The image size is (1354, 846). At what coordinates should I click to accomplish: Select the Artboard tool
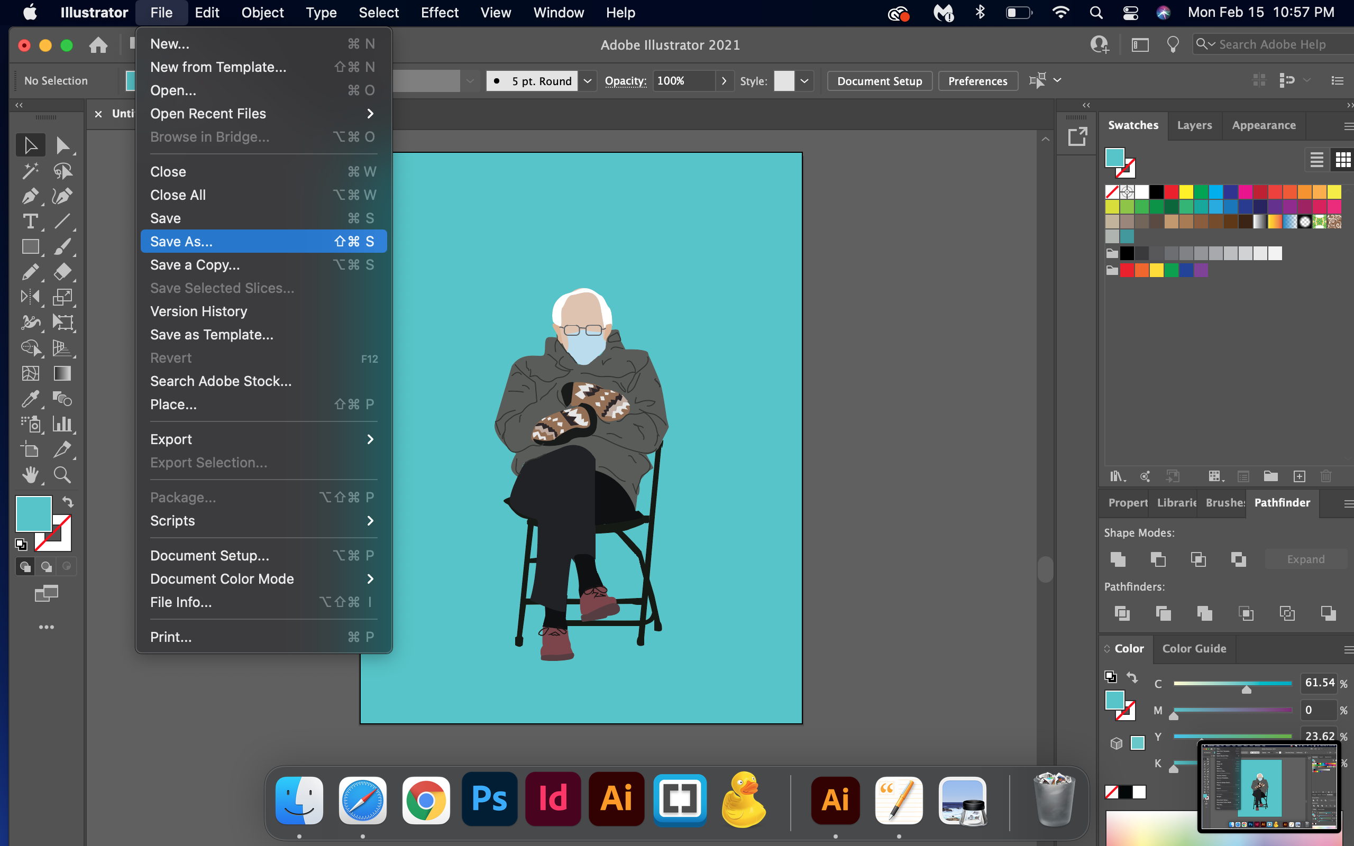click(x=31, y=449)
